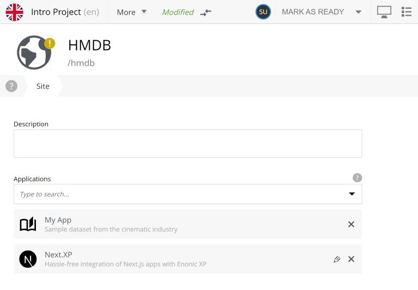Remove the Next.XP application
418x290 pixels.
coord(351,259)
